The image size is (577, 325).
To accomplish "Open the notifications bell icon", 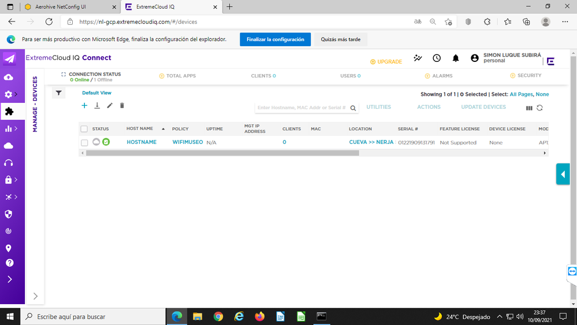I will point(456,58).
